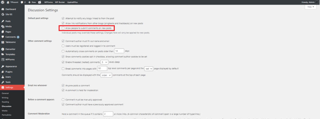Toggle enable threaded nested comments
Viewport: 320px width, 119px height.
(63, 62)
